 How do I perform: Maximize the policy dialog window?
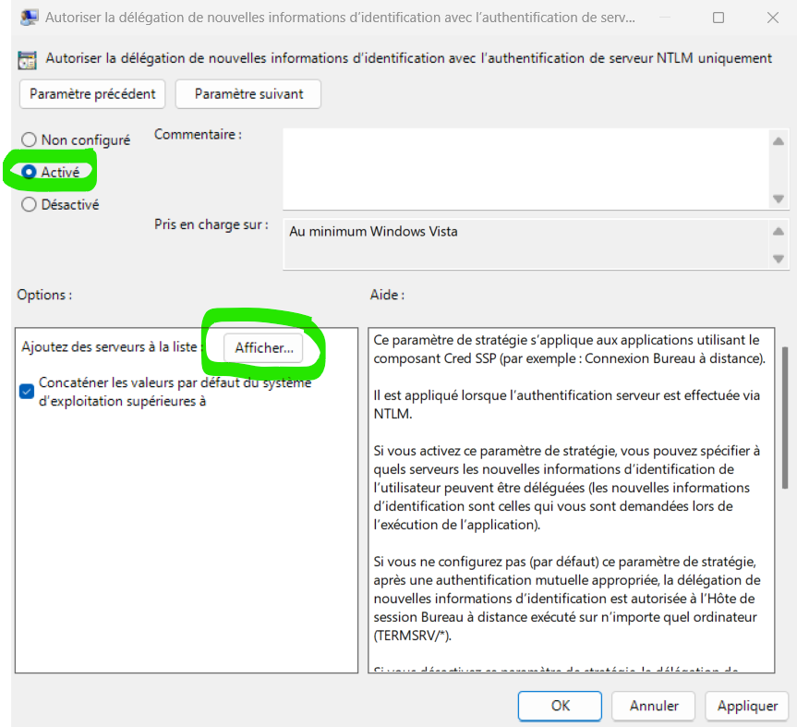(719, 18)
